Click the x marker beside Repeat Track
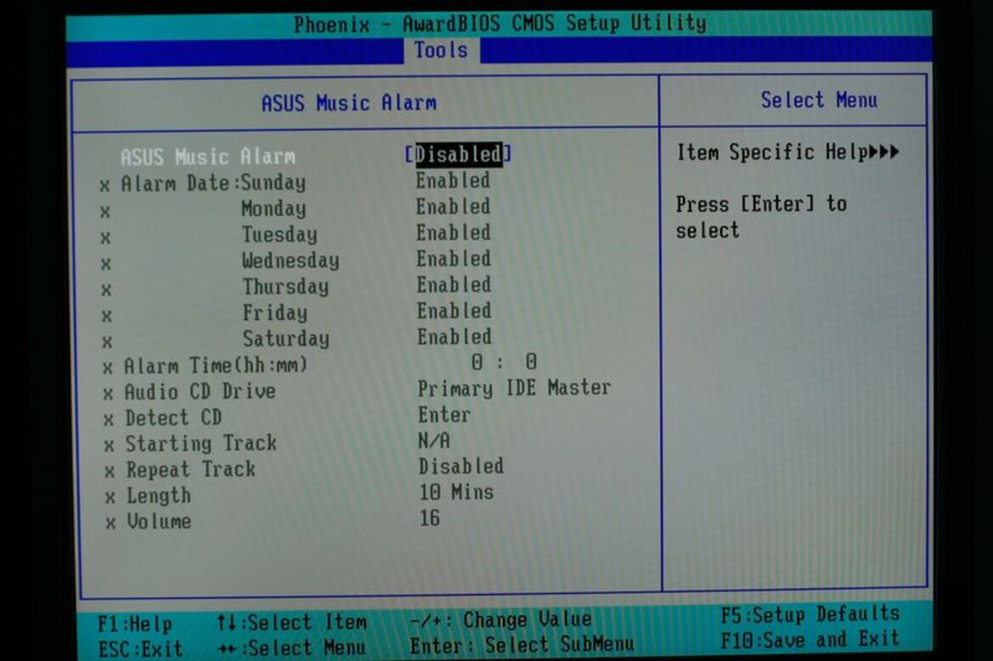The image size is (993, 661). (110, 472)
